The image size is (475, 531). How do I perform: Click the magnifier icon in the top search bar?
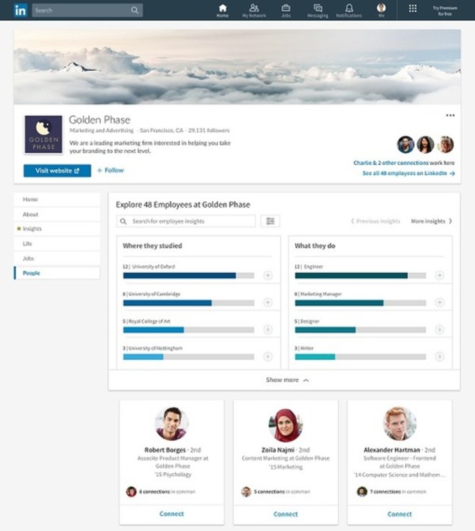134,11
